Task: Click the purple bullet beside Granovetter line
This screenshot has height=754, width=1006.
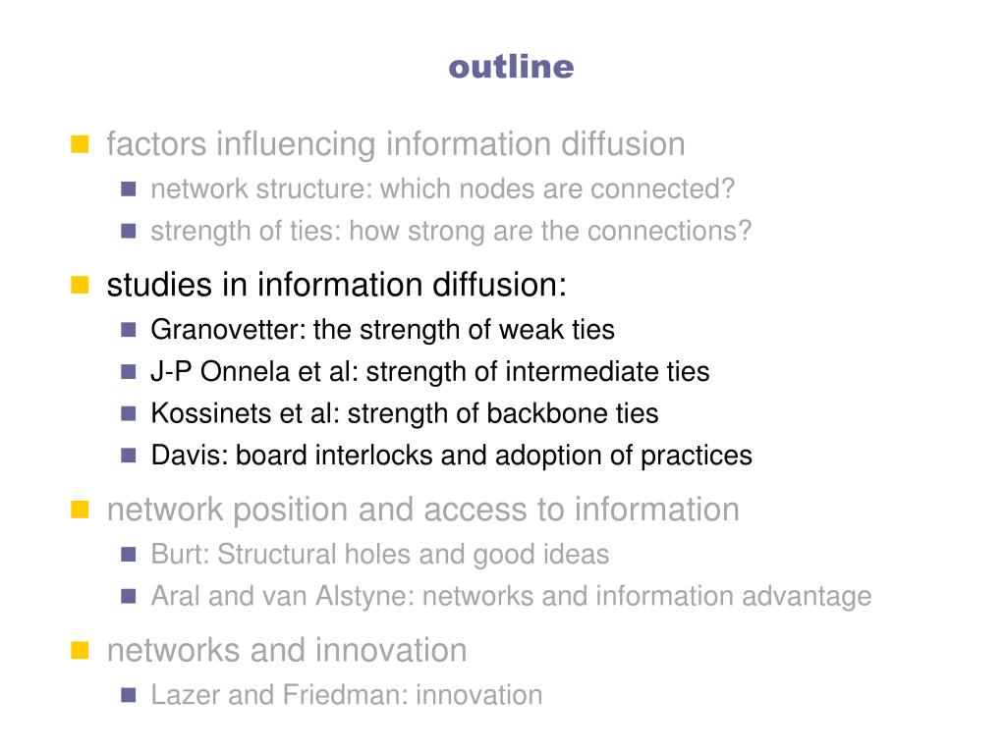Action: coord(129,330)
